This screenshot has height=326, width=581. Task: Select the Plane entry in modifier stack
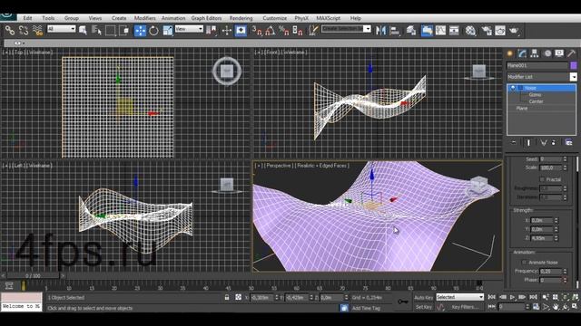(x=522, y=109)
